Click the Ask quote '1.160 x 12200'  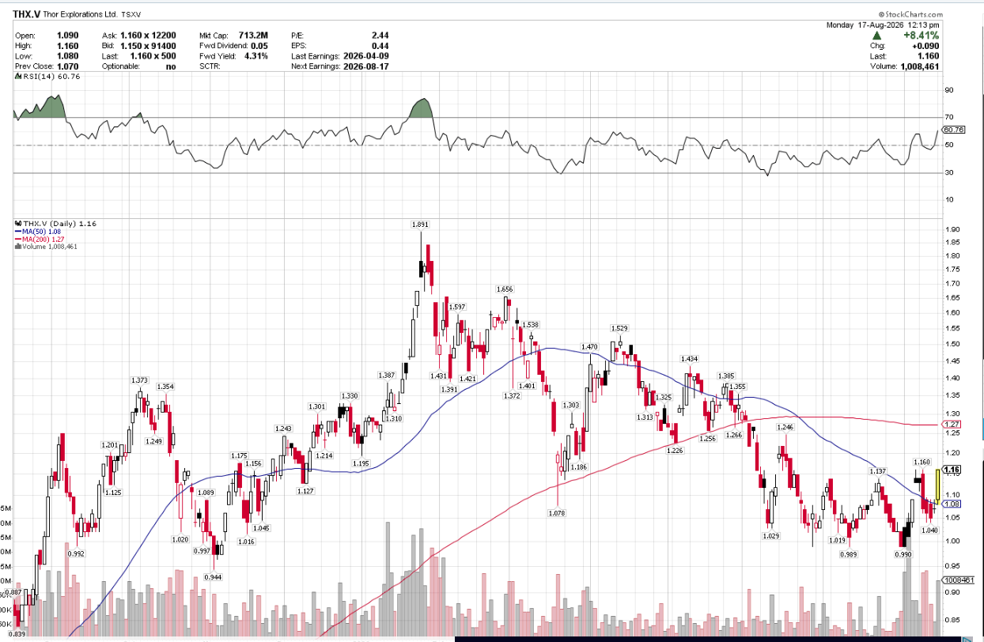pyautogui.click(x=147, y=36)
